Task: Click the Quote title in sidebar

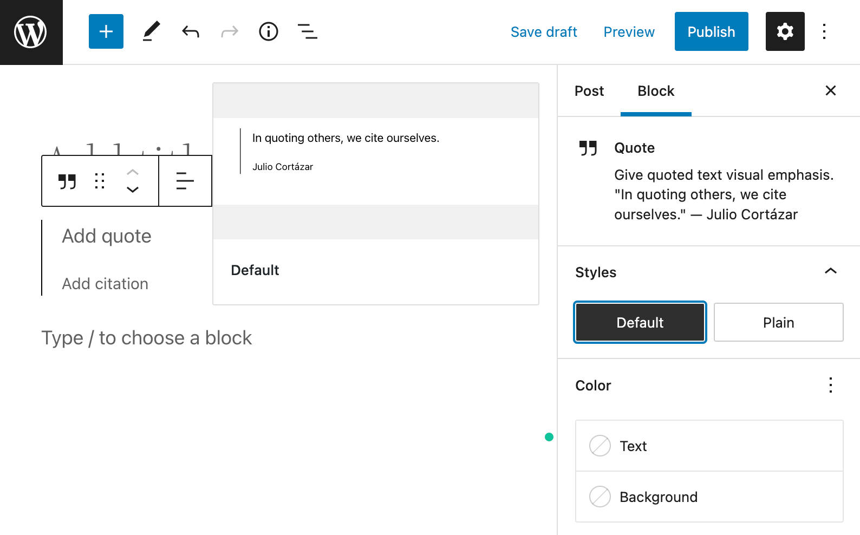Action: click(x=635, y=148)
